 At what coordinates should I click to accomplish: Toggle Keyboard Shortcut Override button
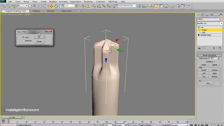[x=88, y=6]
